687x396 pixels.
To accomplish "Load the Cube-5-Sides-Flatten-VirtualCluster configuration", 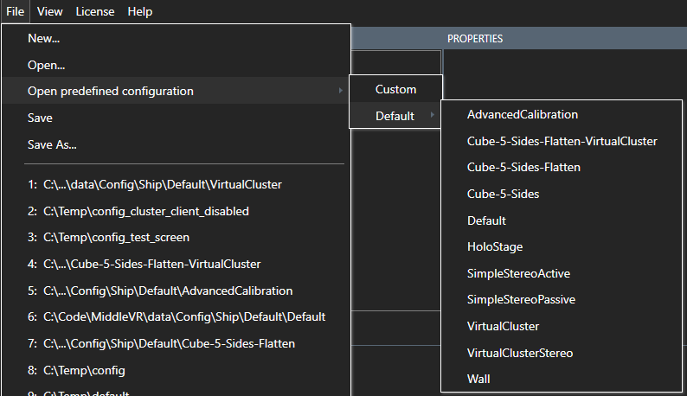I will [x=562, y=141].
